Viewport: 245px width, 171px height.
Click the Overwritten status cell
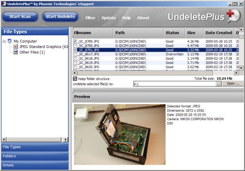pyautogui.click(x=175, y=54)
